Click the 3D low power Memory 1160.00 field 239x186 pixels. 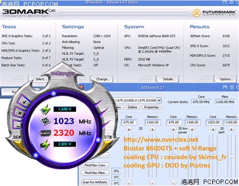(192, 123)
